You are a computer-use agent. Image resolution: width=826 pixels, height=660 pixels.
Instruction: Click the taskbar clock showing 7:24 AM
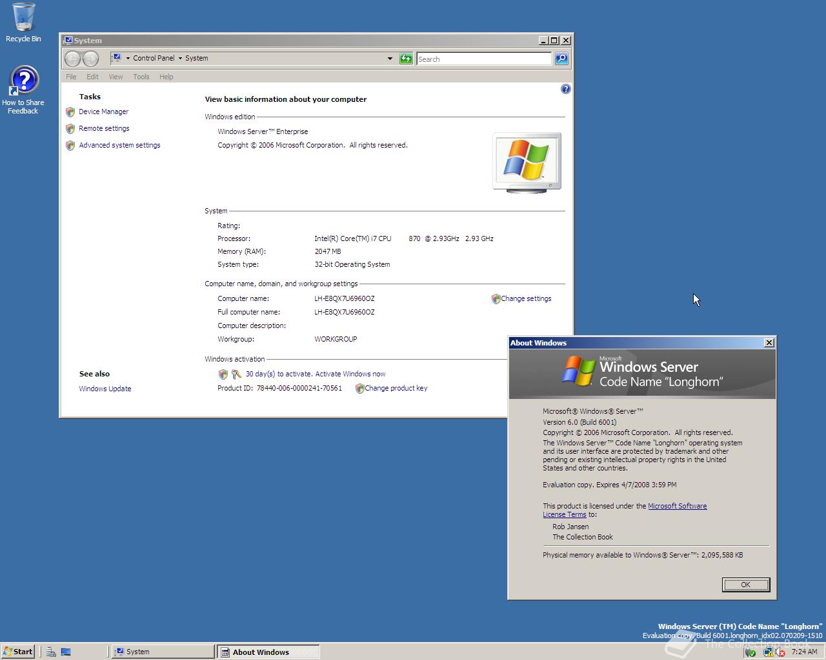[804, 652]
